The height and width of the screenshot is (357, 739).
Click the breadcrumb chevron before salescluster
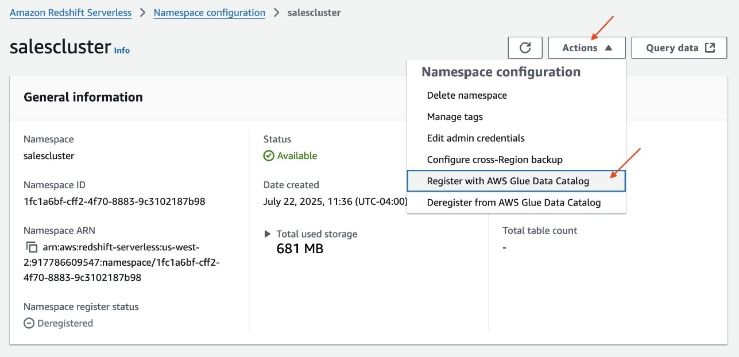276,13
